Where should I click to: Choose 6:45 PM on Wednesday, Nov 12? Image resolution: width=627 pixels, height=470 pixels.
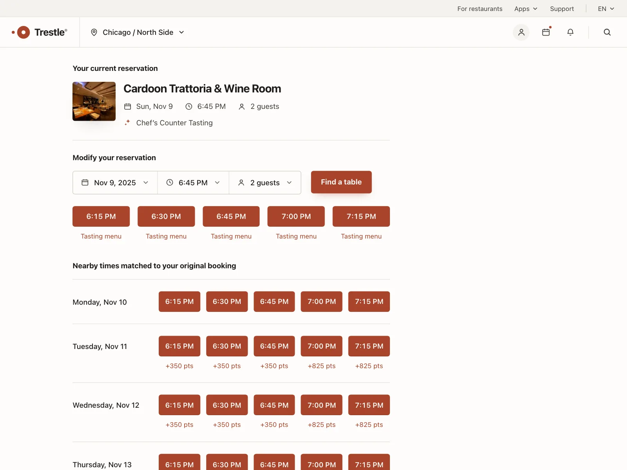click(x=274, y=405)
